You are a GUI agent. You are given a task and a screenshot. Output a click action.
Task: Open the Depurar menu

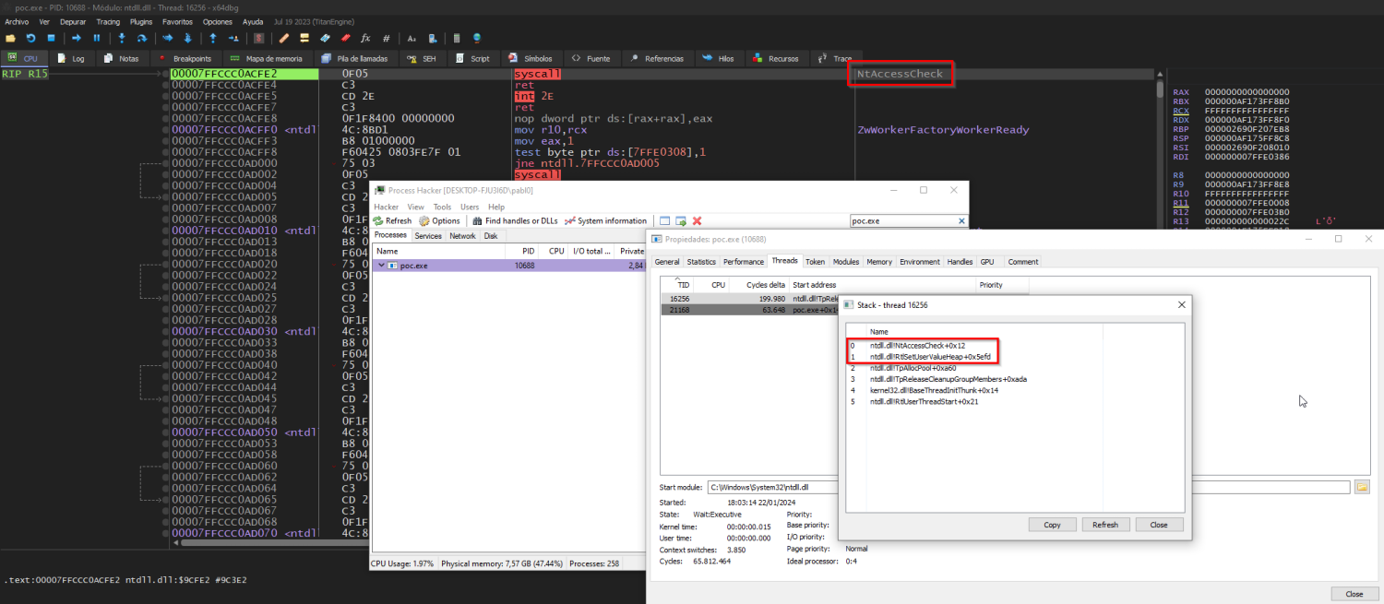[x=73, y=21]
